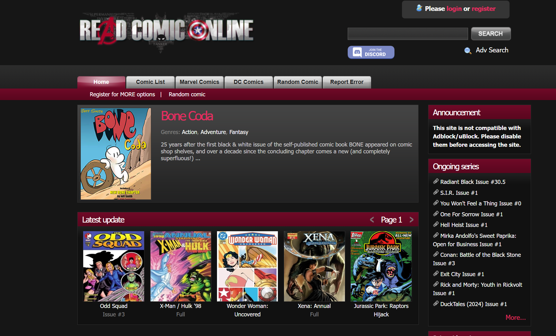This screenshot has width=556, height=336.
Task: Open You Won't Feel a Thing Issue #0
Action: click(x=481, y=204)
